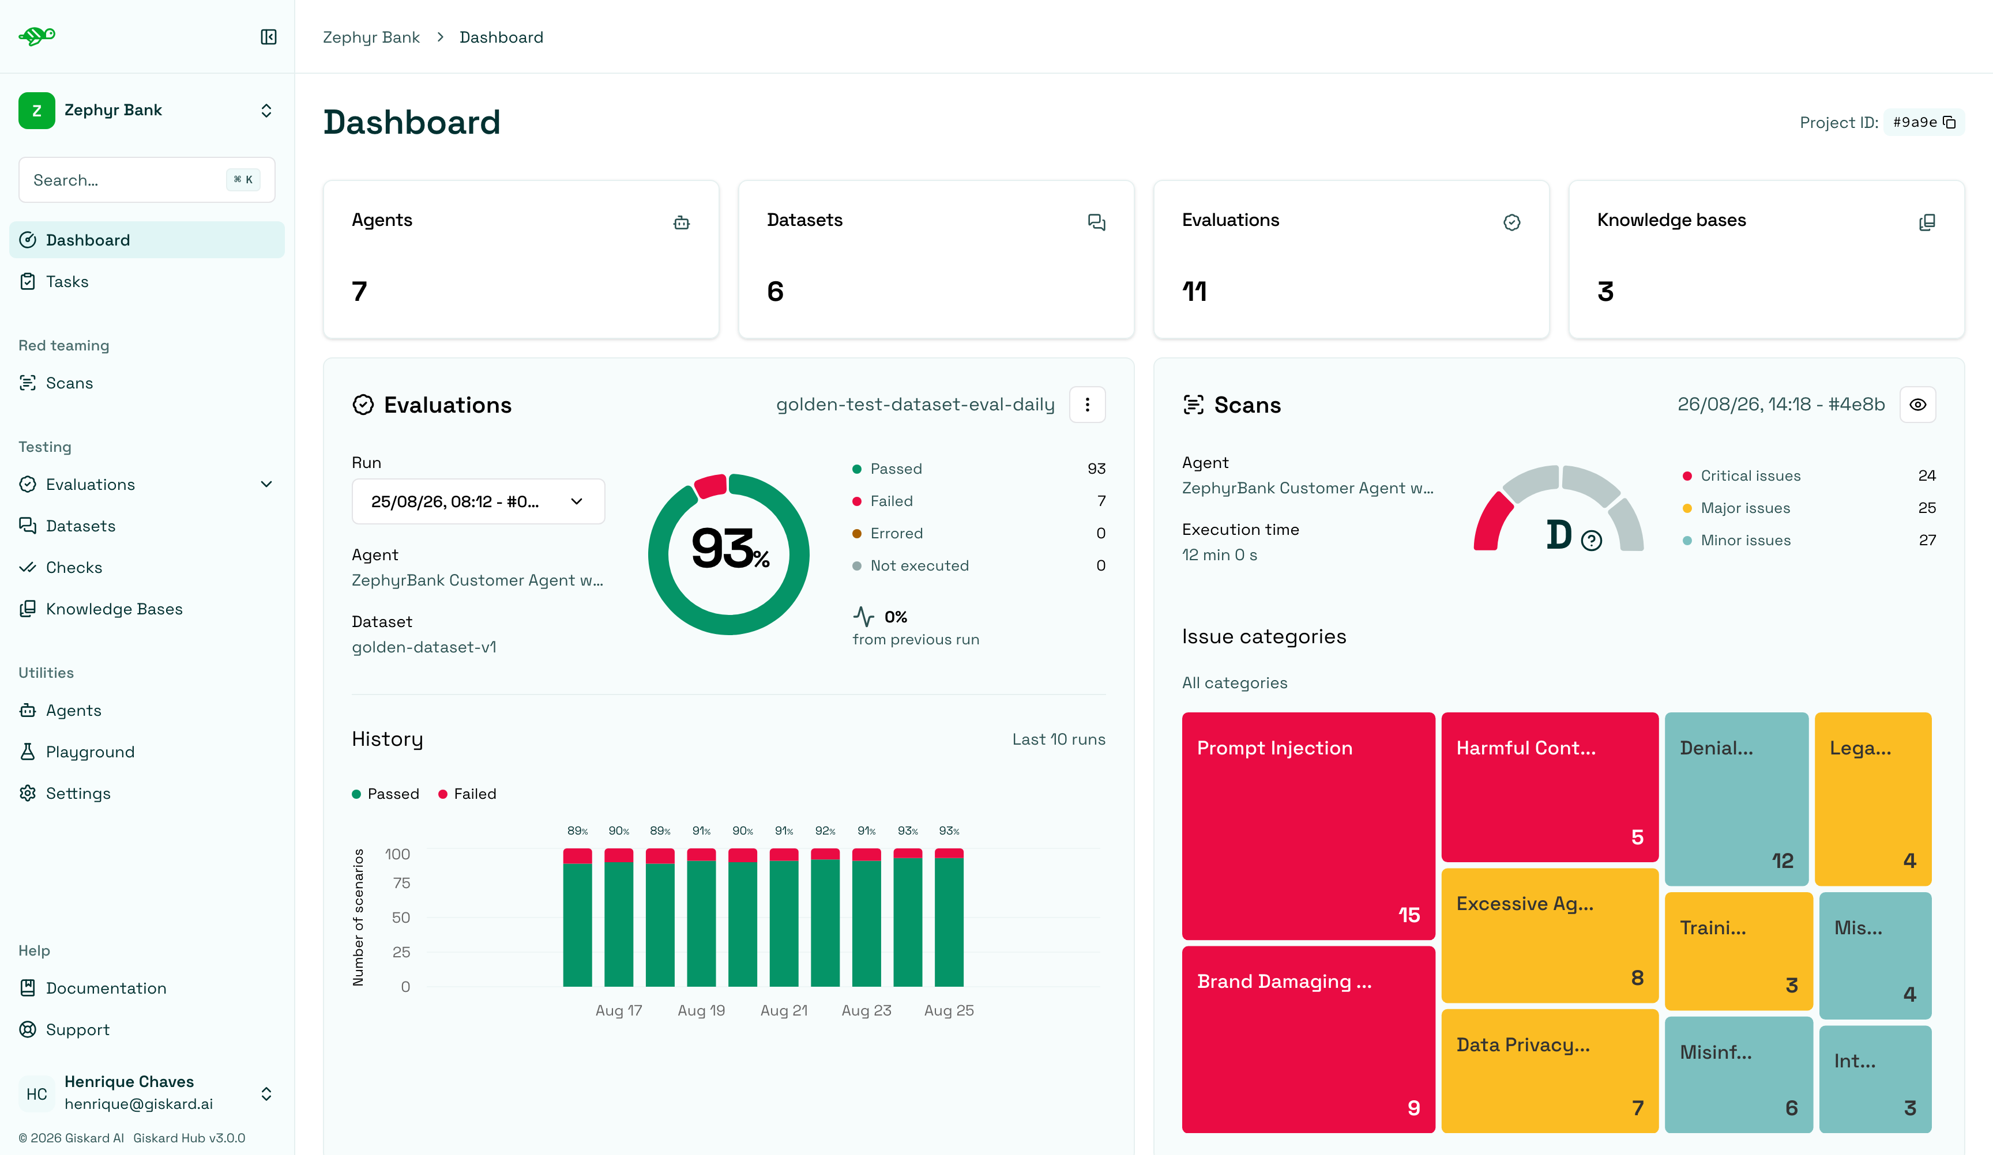This screenshot has width=1993, height=1155.
Task: Collapse the sidebar panel icon
Action: coord(268,37)
